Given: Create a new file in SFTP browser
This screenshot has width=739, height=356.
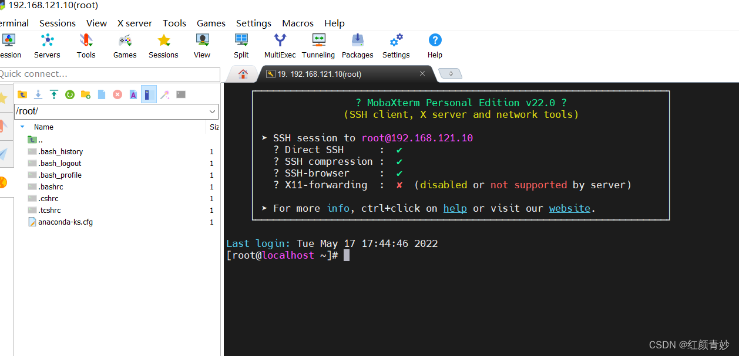Looking at the screenshot, I should tap(102, 94).
